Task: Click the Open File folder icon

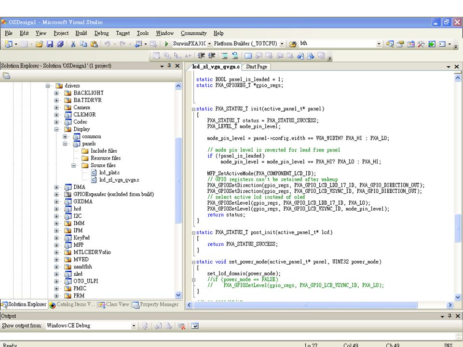Action: pos(39,44)
